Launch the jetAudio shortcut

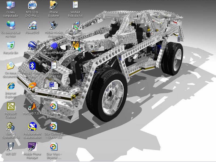pyautogui.click(x=32, y=86)
